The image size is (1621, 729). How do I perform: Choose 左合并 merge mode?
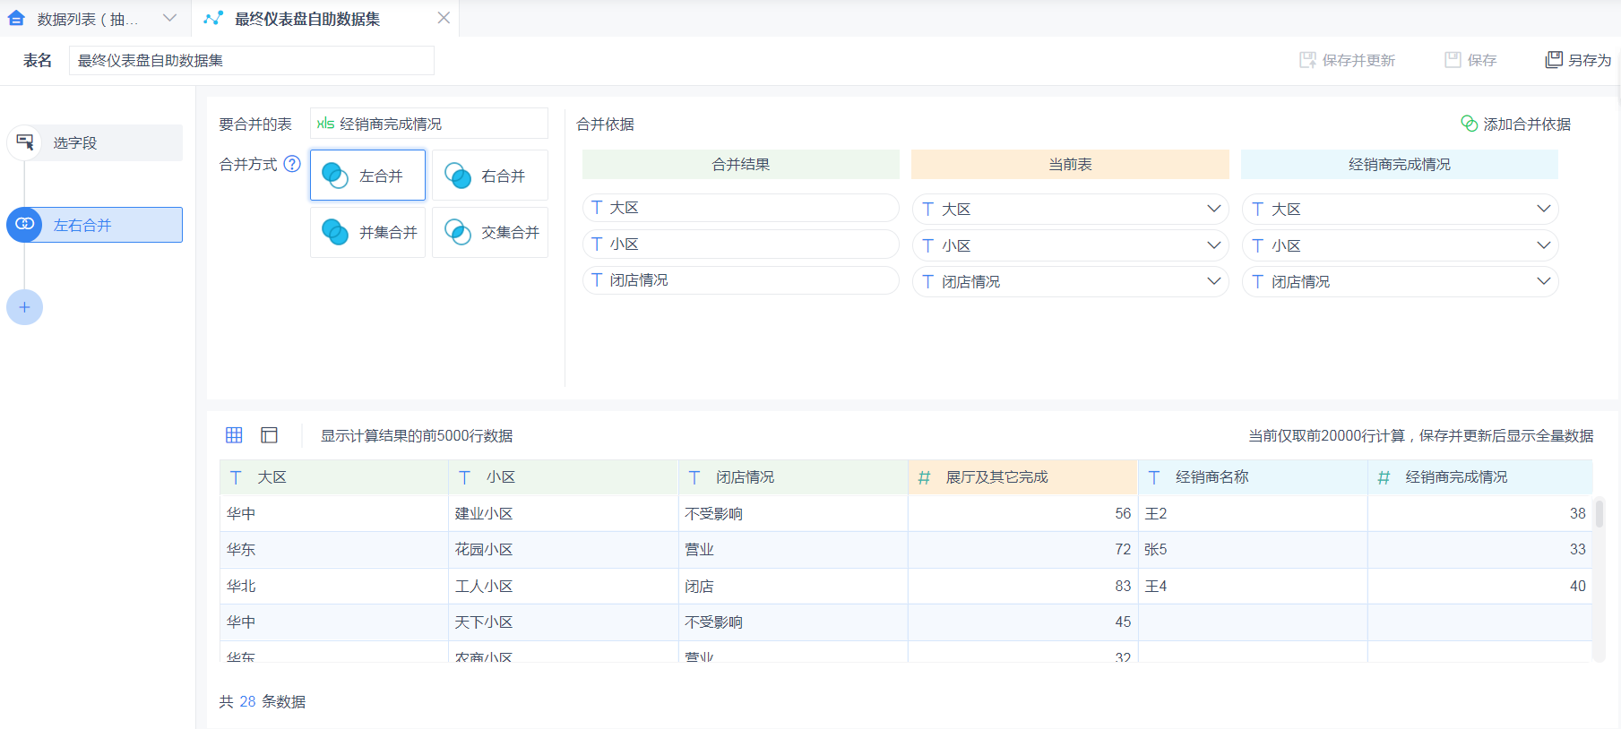click(x=367, y=176)
